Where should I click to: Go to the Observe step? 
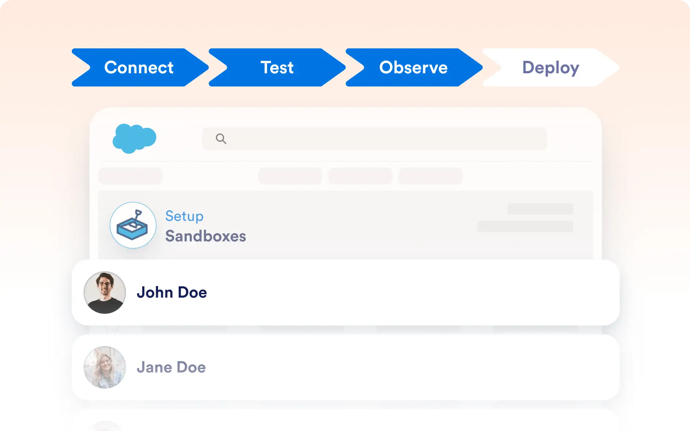(x=414, y=67)
